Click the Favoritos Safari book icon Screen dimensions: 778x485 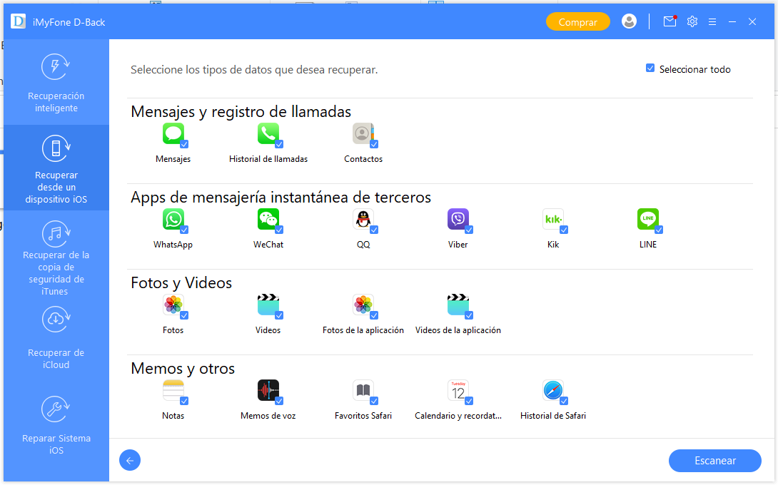pyautogui.click(x=363, y=390)
